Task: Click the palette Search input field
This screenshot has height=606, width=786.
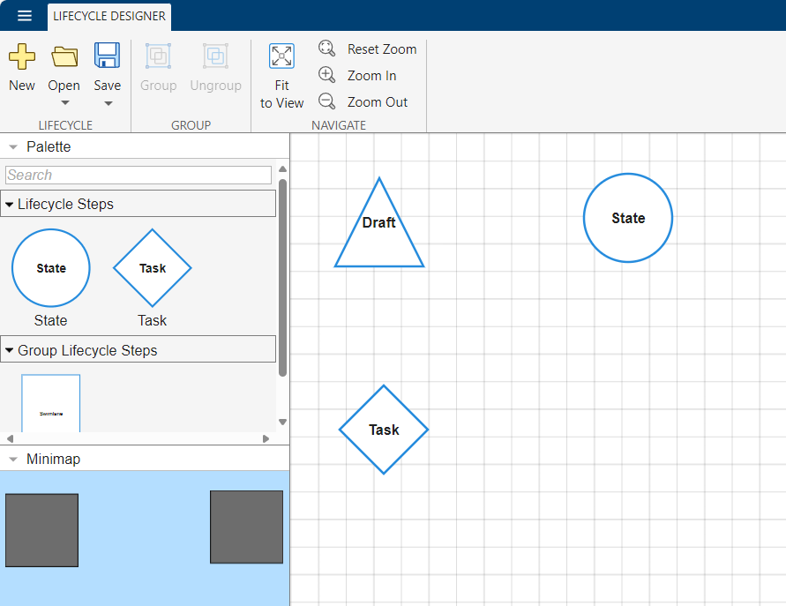Action: 138,176
